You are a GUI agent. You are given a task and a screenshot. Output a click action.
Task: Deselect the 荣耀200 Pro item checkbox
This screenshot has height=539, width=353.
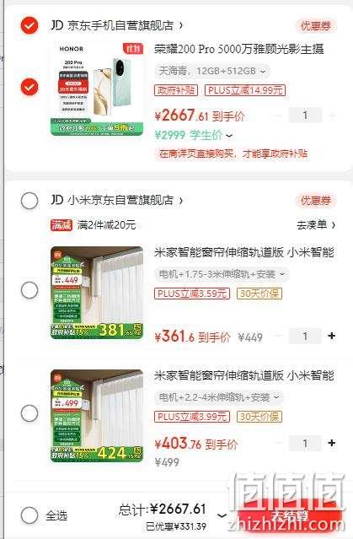click(x=29, y=87)
